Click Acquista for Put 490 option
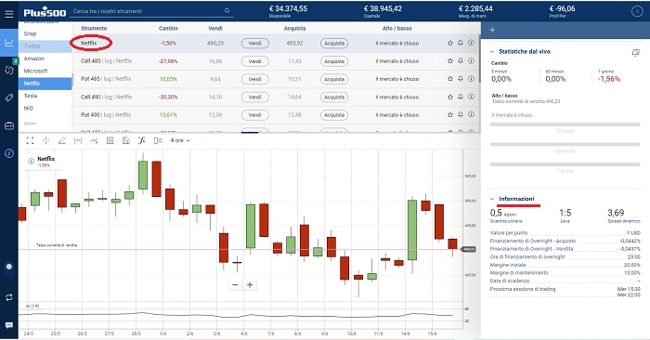 (x=334, y=115)
